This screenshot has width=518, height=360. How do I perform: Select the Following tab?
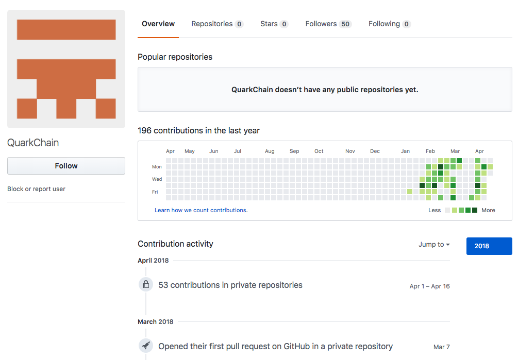[383, 24]
